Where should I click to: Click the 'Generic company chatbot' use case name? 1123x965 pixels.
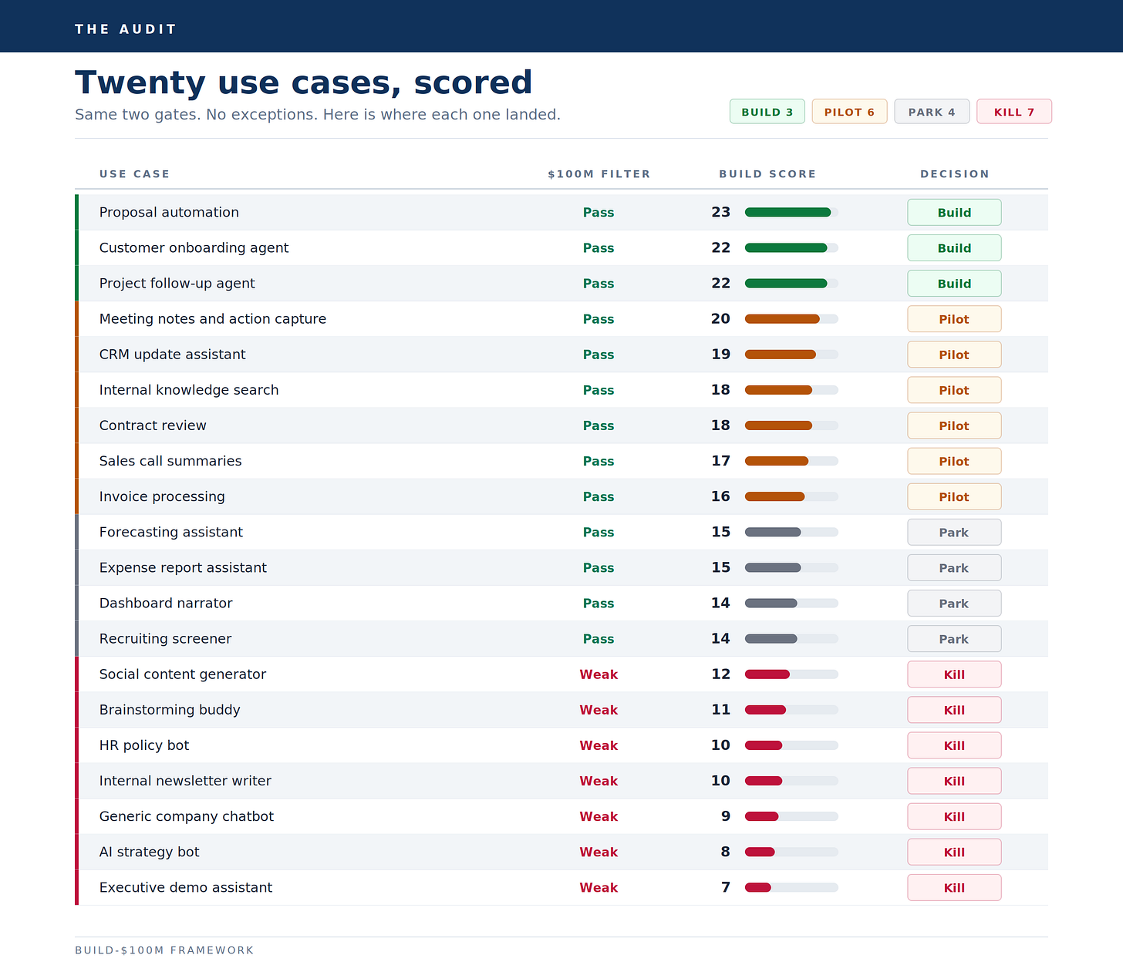pyautogui.click(x=187, y=816)
